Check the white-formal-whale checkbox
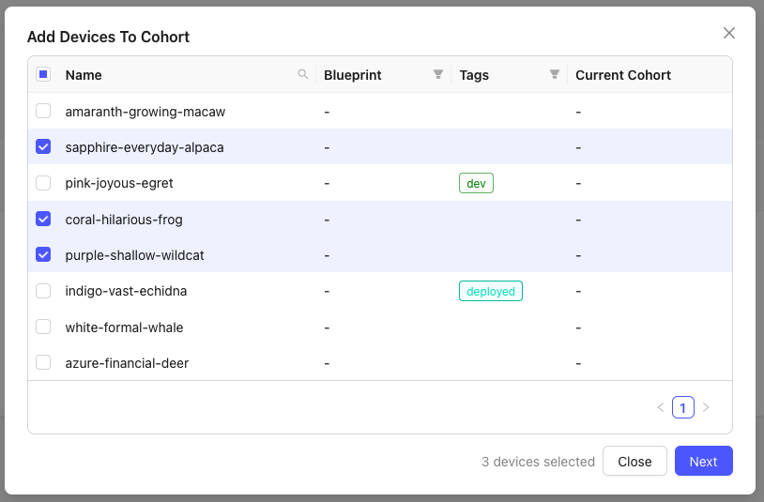764x502 pixels. [43, 327]
